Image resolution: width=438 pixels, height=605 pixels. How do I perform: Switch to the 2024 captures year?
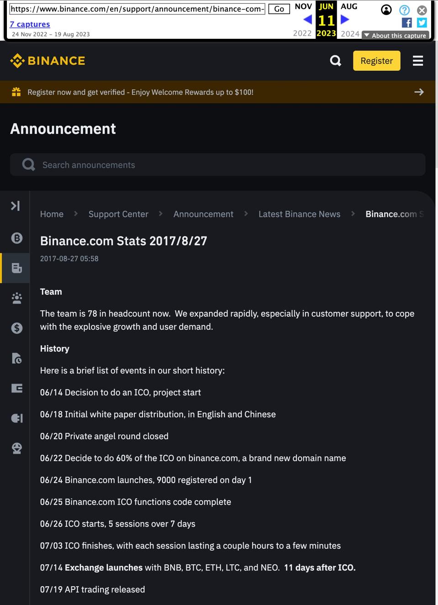pos(350,33)
